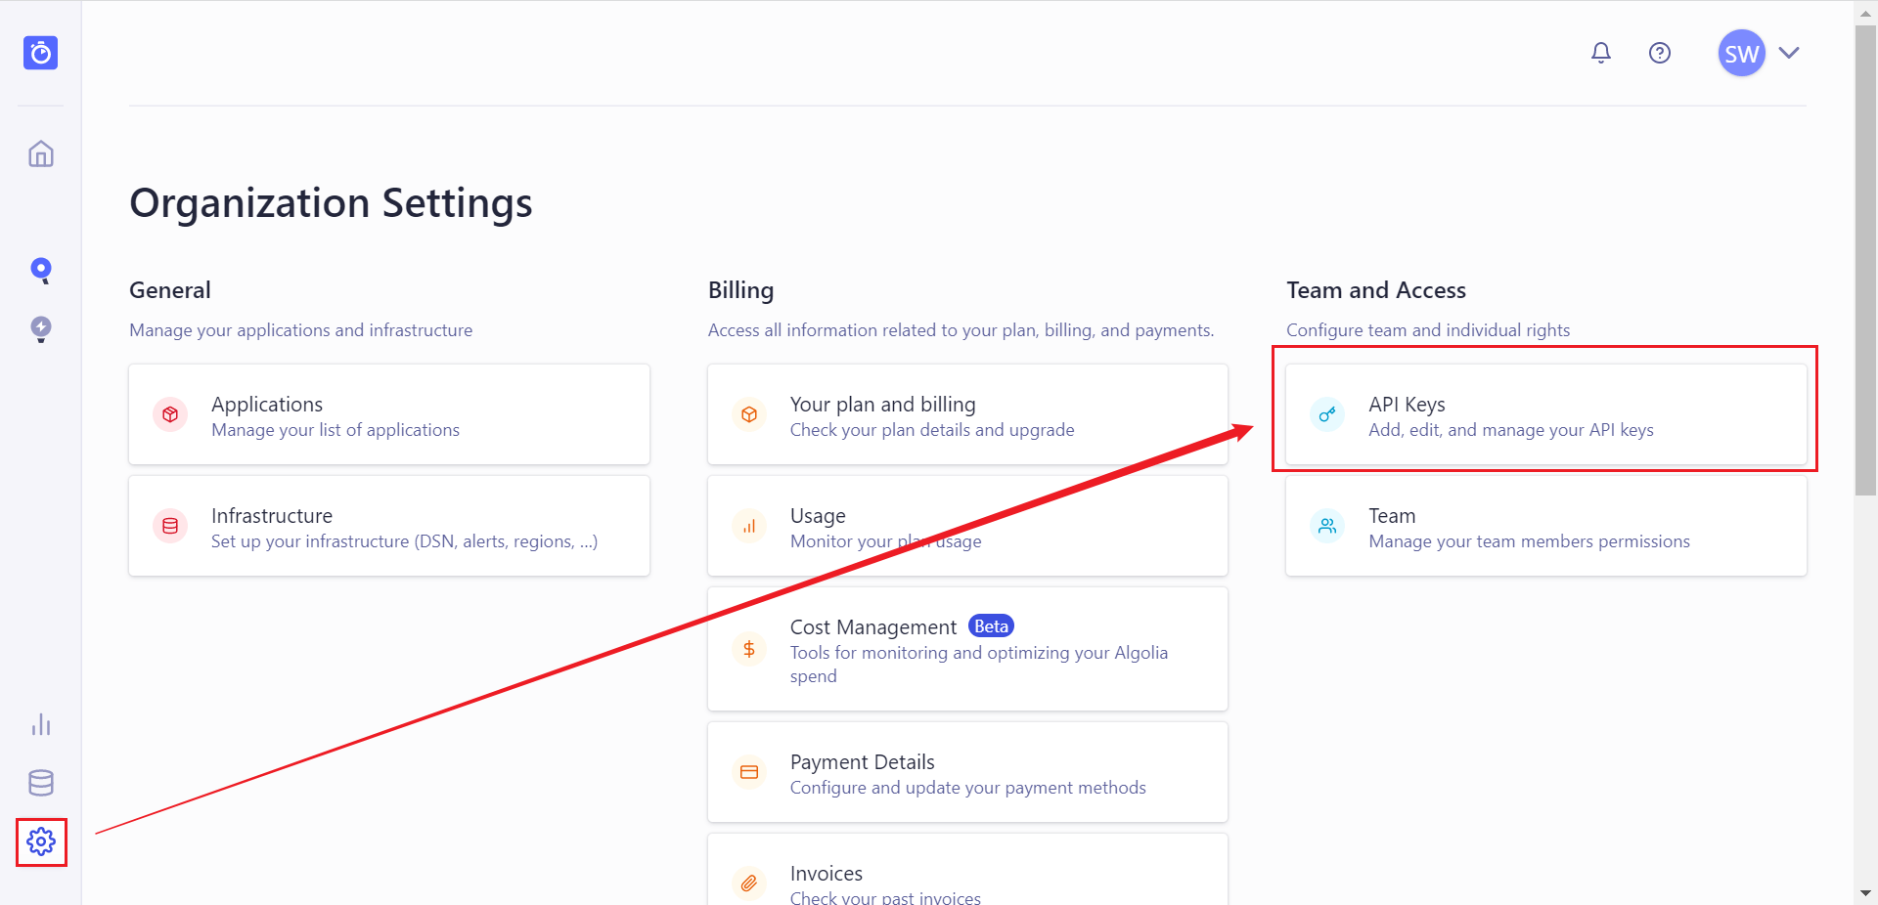This screenshot has height=905, width=1878.
Task: Open Payment Details card
Action: [966, 773]
